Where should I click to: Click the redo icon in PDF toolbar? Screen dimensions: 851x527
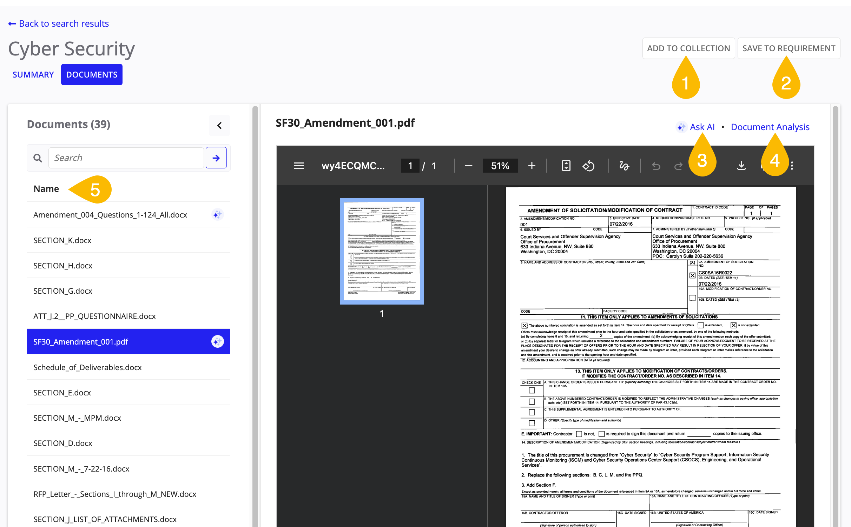tap(678, 166)
